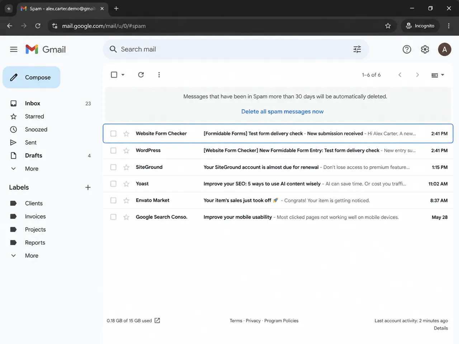
Task: Star the Envato Market email
Action: click(x=126, y=201)
